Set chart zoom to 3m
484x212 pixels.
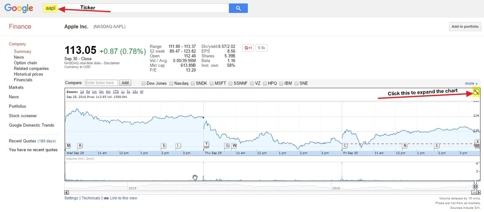(102, 92)
